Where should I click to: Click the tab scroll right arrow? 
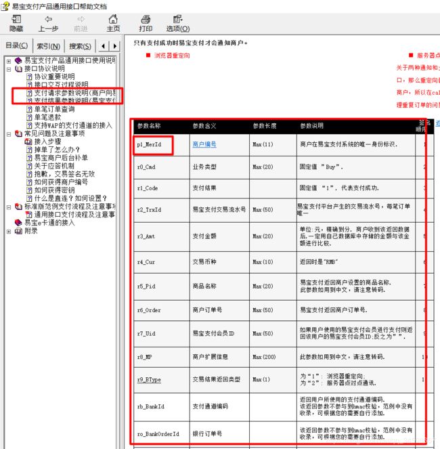[114, 46]
